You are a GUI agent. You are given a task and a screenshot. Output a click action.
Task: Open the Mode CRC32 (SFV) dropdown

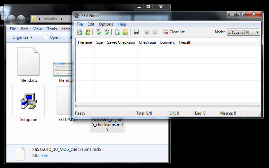click(x=243, y=32)
